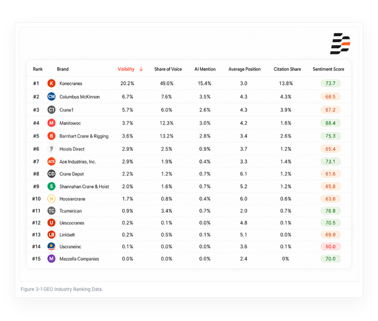Select the Columbus McKinnon CM logo icon
The height and width of the screenshot is (321, 378).
point(51,96)
